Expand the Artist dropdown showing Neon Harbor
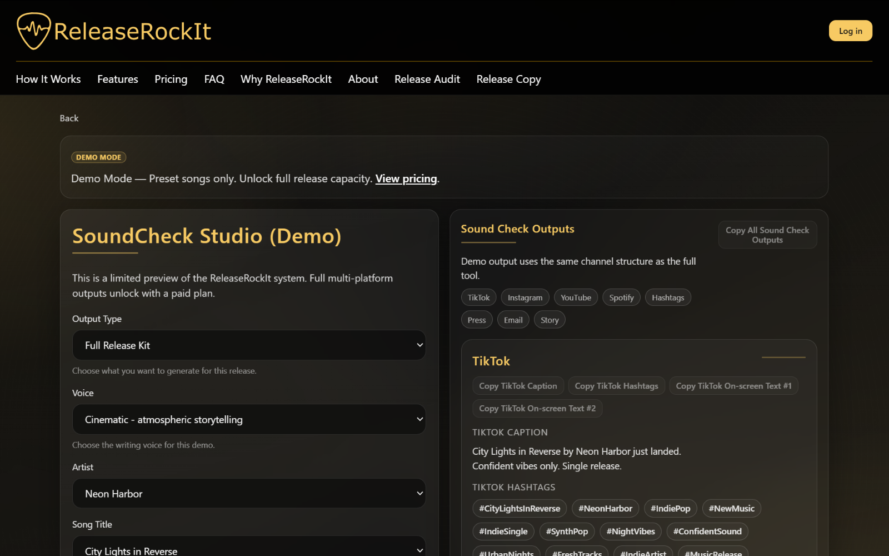The width and height of the screenshot is (889, 556). (x=248, y=493)
